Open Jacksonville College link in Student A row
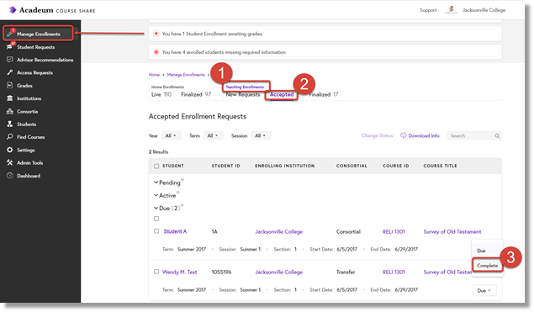Screen dimensions: 534x312 click(278, 231)
